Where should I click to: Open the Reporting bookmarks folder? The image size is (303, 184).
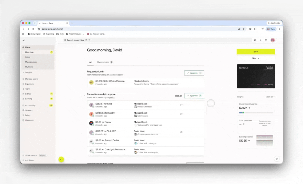[x=48, y=34]
